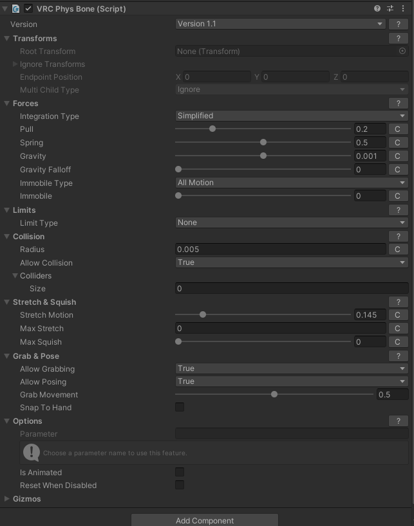The height and width of the screenshot is (526, 414).
Task: Open the component help reference icon
Action: tap(377, 9)
